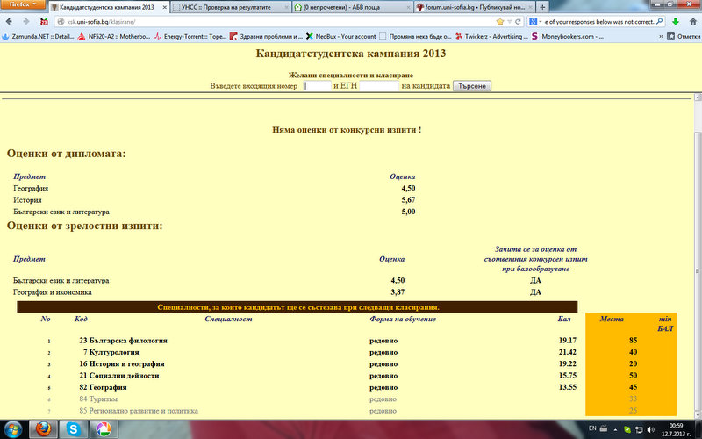Open Skype from the taskbar
This screenshot has width=702, height=439.
point(73,428)
